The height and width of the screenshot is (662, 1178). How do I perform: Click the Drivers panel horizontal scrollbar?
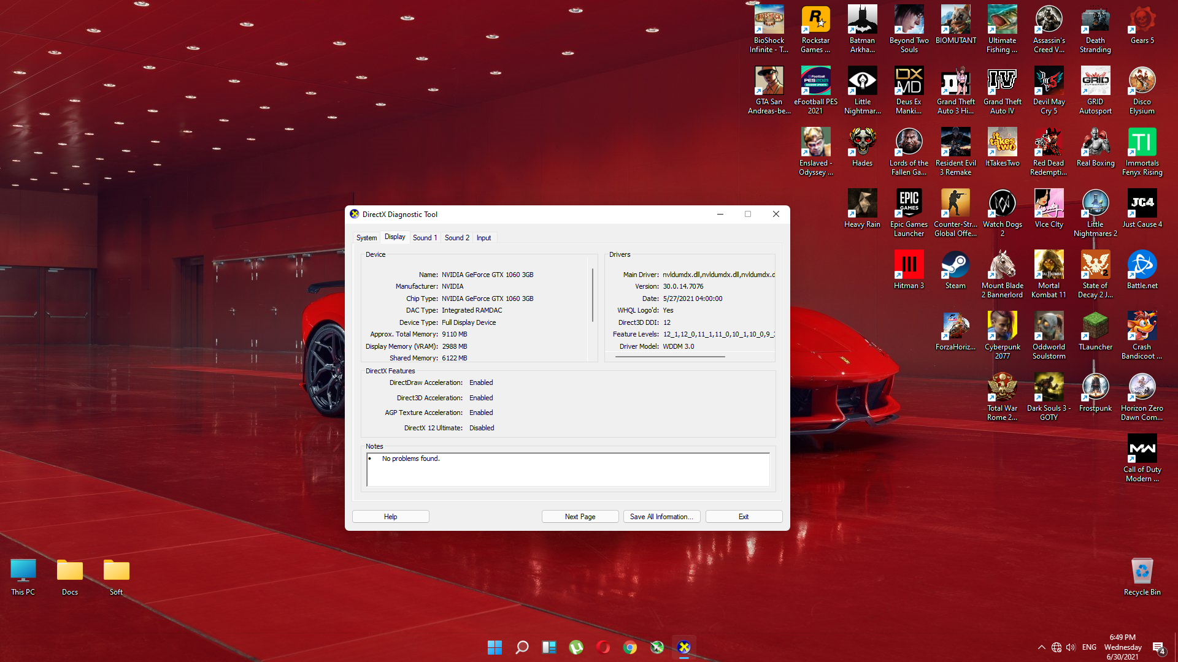click(670, 356)
